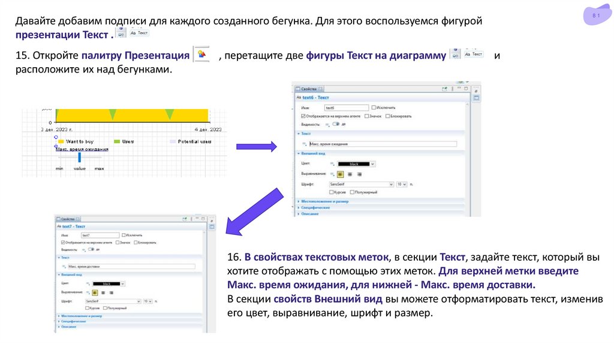Click static/dynamic icon beside text7 Видимость
The width and height of the screenshot is (614, 344).
coord(84,250)
